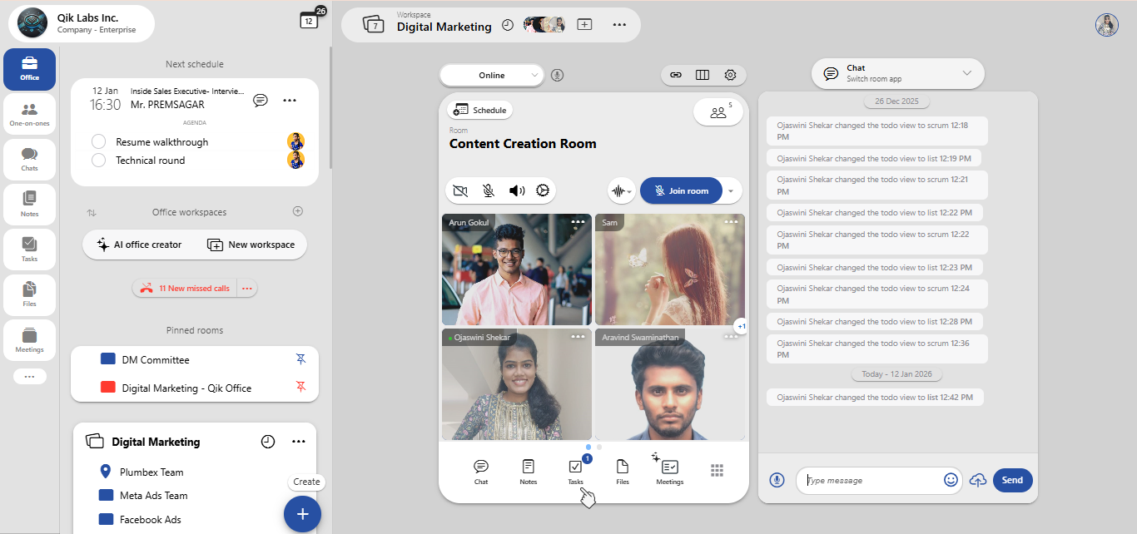Open Notes from the left sidebar
The width and height of the screenshot is (1137, 534).
(29, 205)
